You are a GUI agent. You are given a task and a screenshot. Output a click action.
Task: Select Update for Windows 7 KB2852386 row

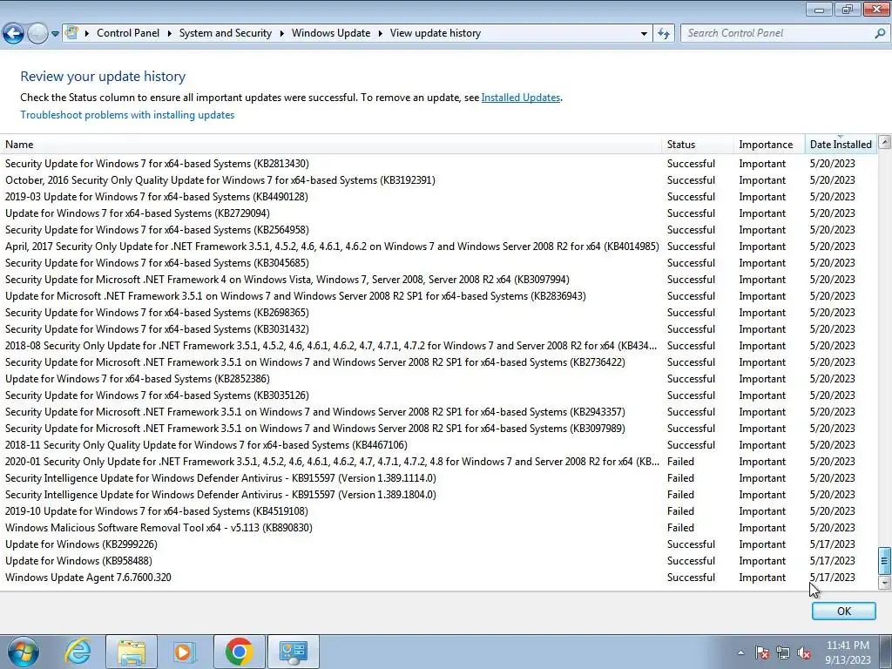438,379
